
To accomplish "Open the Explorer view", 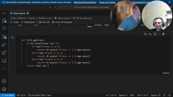I will [4, 20].
